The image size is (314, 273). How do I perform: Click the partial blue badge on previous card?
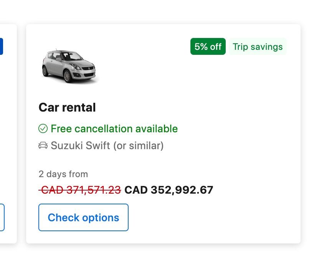[1, 46]
